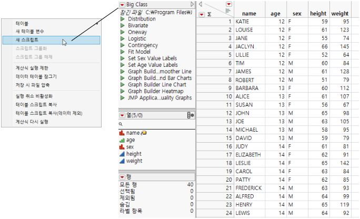Open the Big Class red triangle menu
This screenshot has height=219, width=360.
pos(122,5)
